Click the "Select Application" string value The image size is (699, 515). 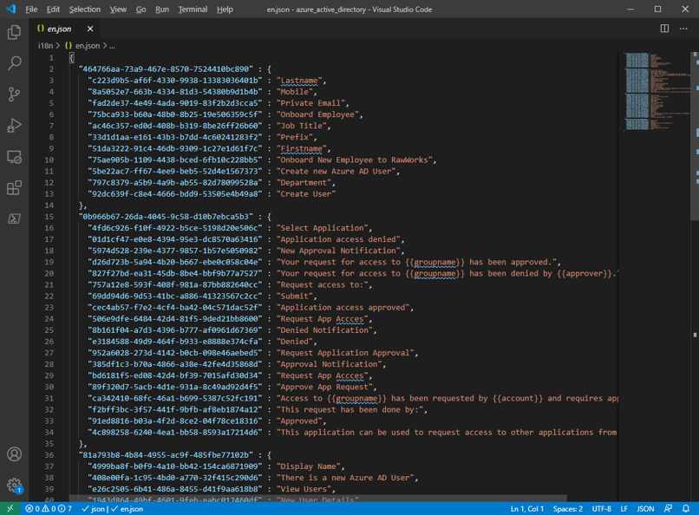(x=323, y=228)
